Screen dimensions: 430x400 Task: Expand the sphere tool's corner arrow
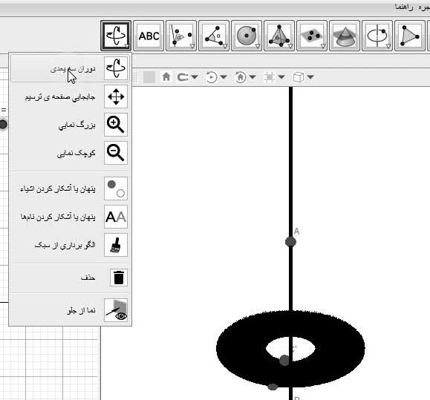click(x=258, y=46)
